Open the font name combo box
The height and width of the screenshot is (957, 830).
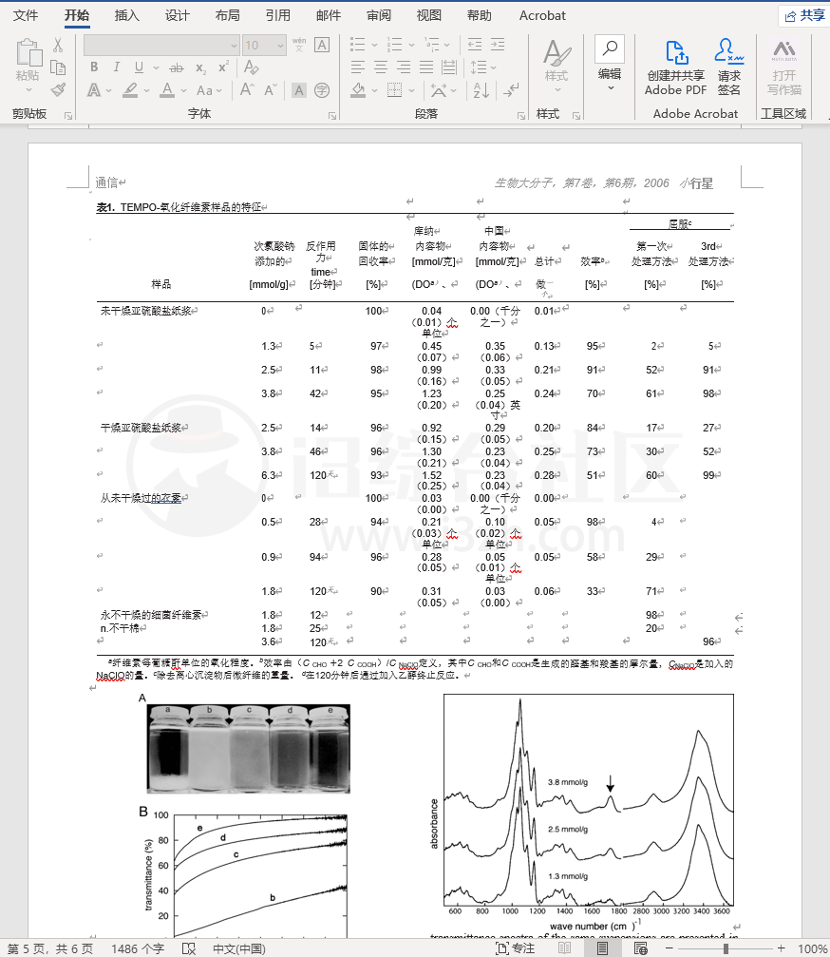161,46
